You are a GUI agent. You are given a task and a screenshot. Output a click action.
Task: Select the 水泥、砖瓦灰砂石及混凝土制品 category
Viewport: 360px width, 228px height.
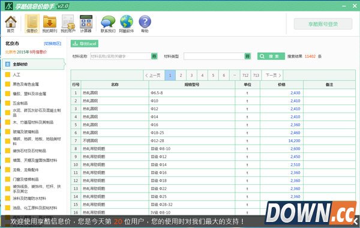point(37,113)
